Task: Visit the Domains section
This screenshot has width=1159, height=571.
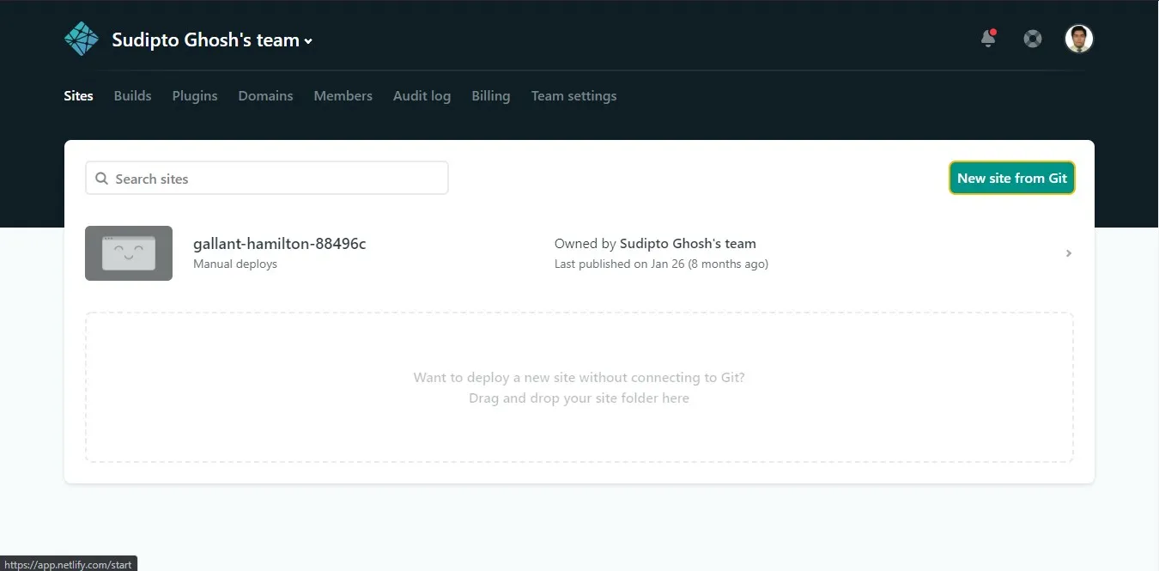Action: [265, 96]
